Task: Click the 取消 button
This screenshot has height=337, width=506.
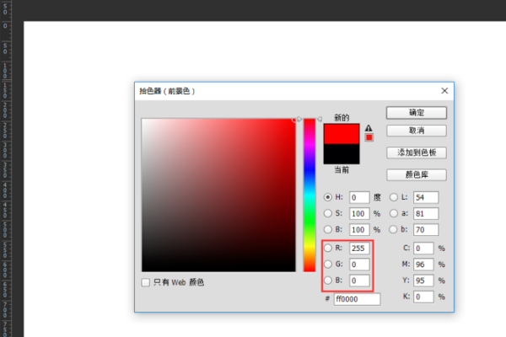Action: point(416,131)
